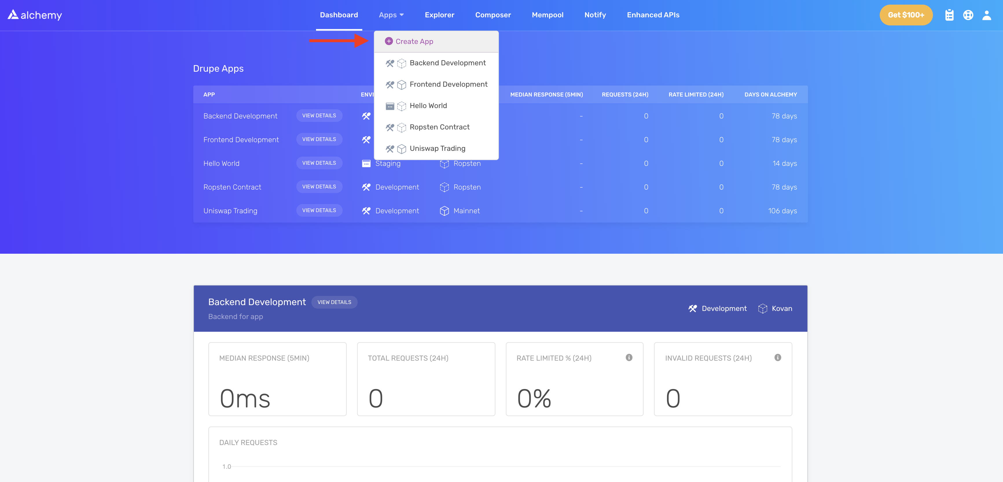Select Backend Development in Apps dropdown

click(x=436, y=63)
